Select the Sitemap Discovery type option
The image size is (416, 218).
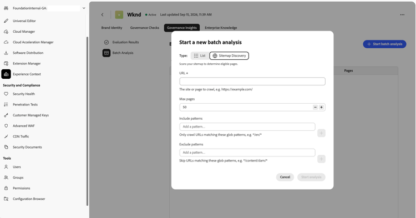(x=229, y=55)
